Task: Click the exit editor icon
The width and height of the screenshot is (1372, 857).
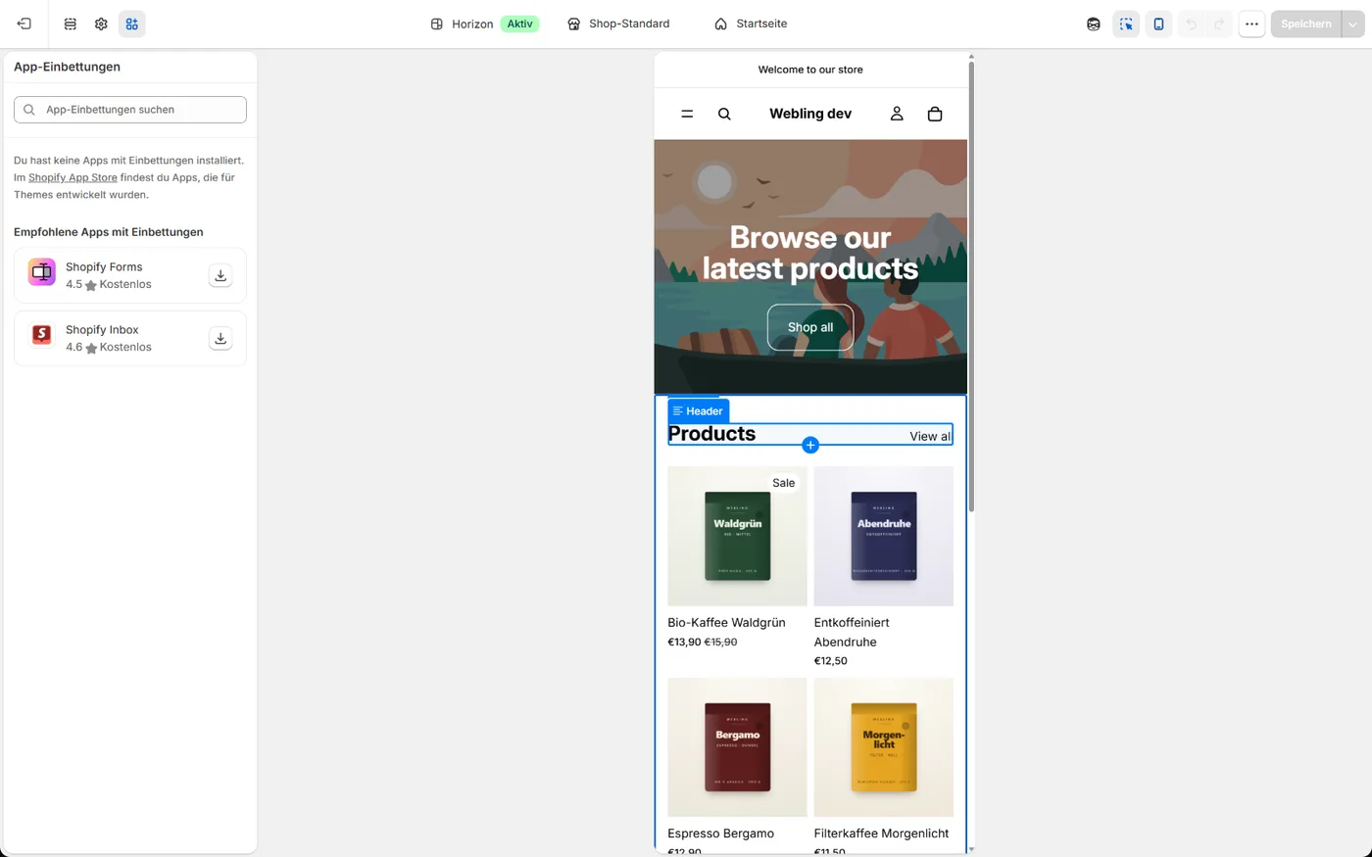Action: pyautogui.click(x=24, y=24)
